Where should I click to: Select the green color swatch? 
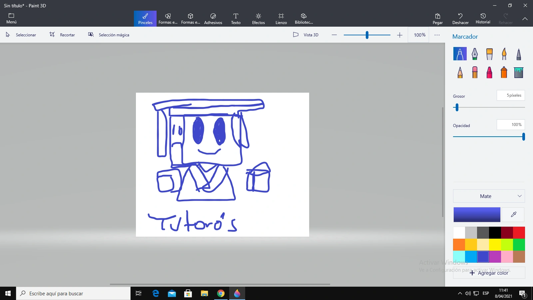coord(519,244)
